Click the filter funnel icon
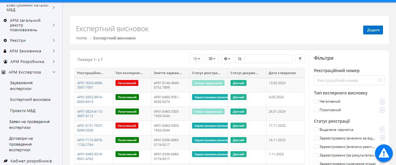The image size is (396, 165). coord(300,59)
